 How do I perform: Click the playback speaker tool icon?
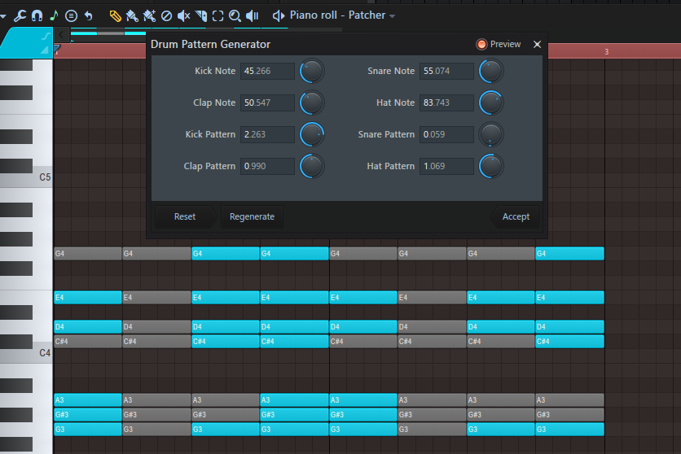coord(253,15)
